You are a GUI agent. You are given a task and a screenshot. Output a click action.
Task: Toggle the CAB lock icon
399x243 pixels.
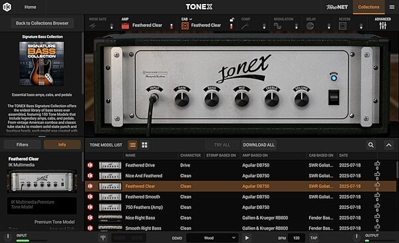[232, 19]
